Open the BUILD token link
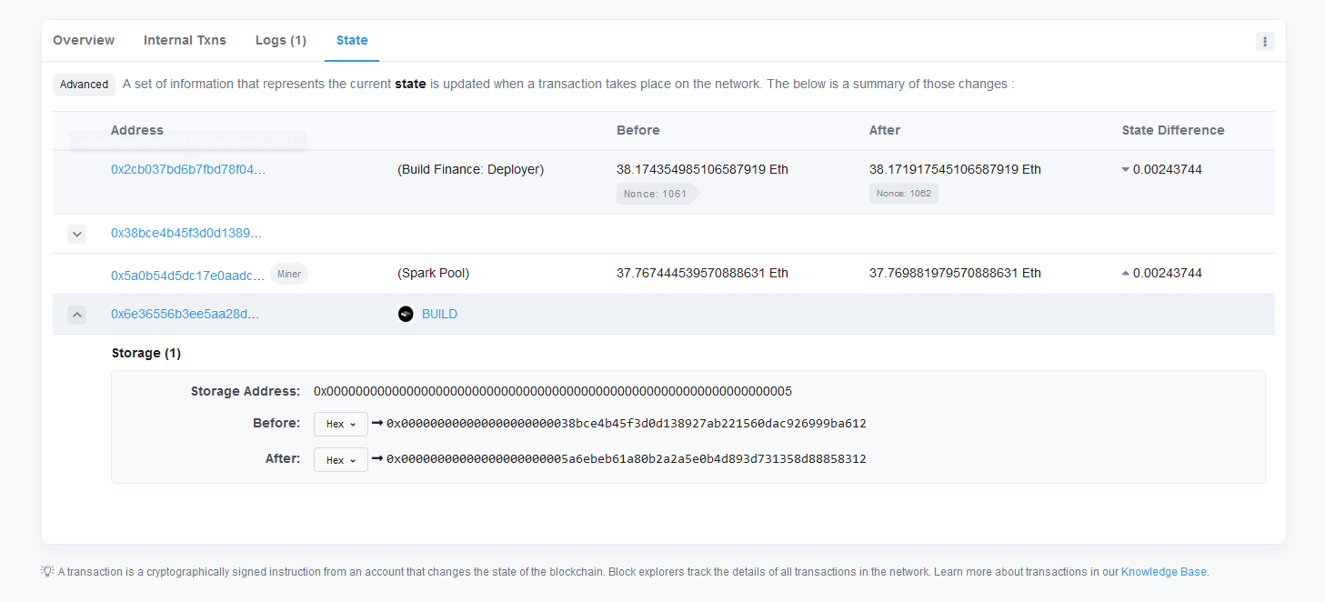This screenshot has height=602, width=1325. (439, 315)
